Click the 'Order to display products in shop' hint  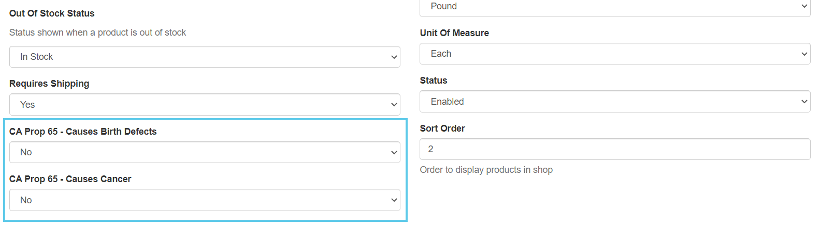486,170
